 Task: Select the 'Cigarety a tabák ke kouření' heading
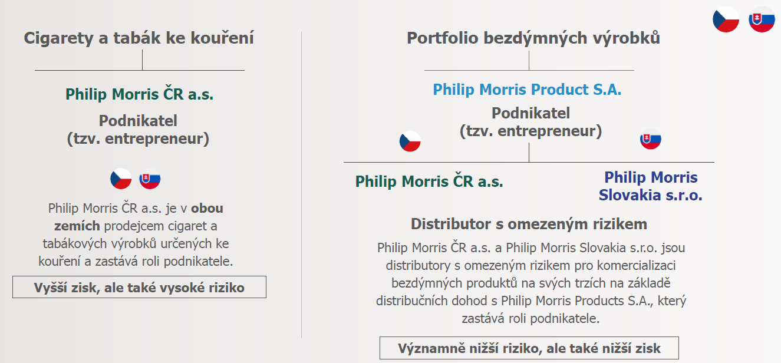pyautogui.click(x=139, y=38)
